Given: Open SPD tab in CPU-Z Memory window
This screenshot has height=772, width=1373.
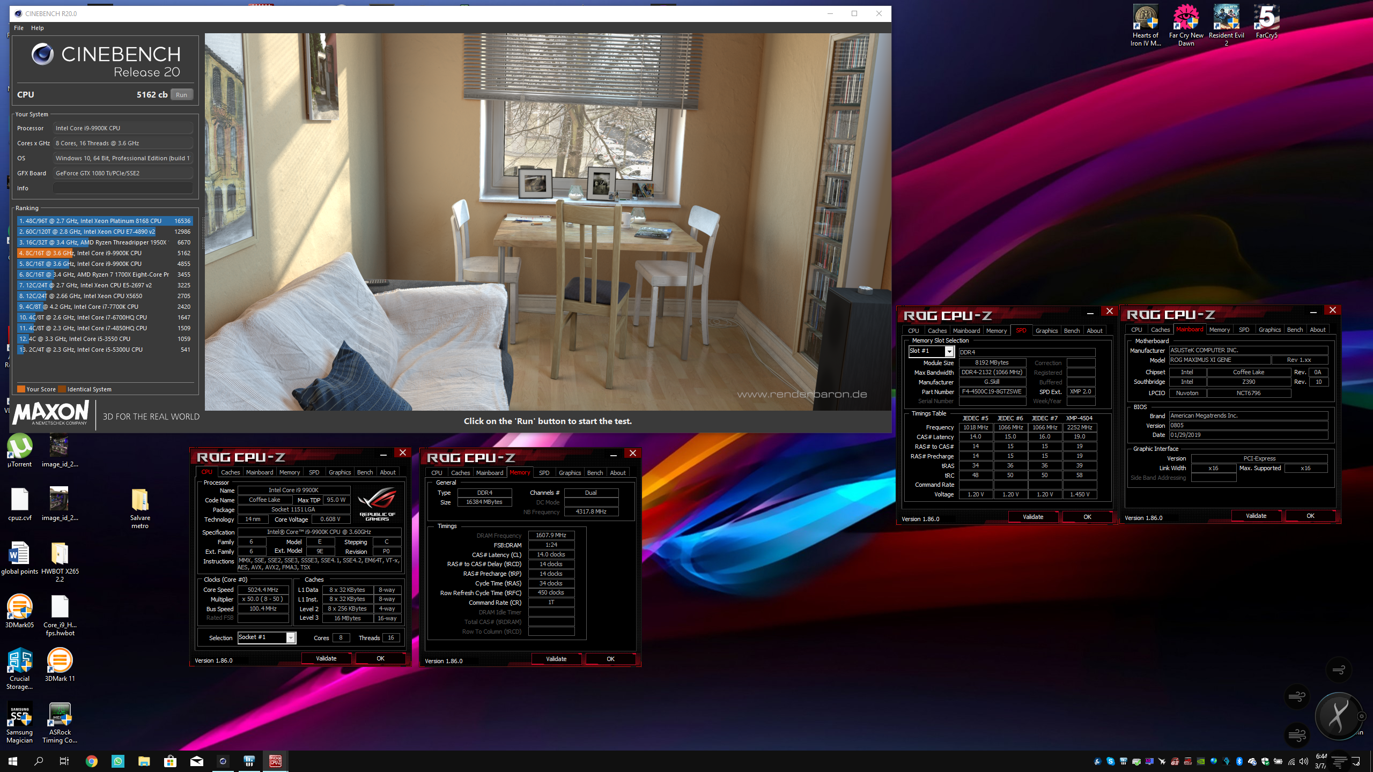Looking at the screenshot, I should pyautogui.click(x=544, y=473).
